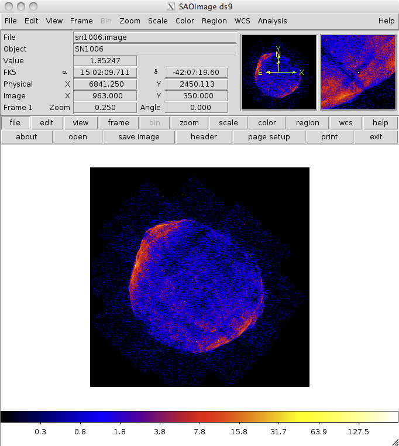Click the magnifier preview image

point(358,72)
